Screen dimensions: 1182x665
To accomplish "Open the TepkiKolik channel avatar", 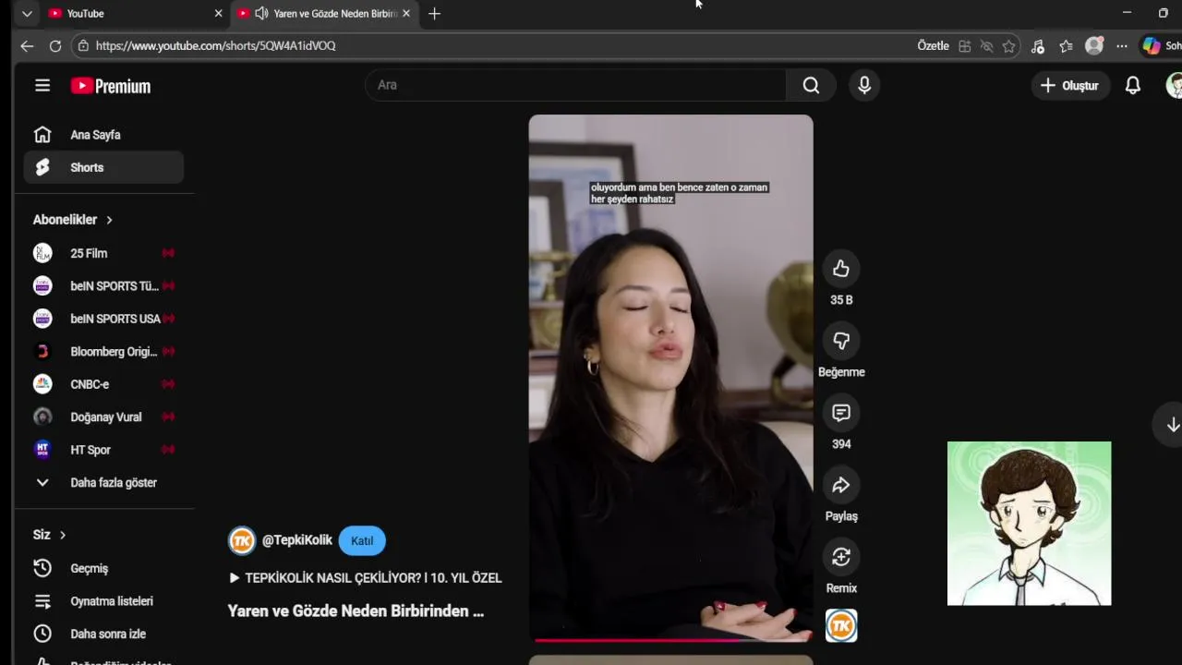I will click(x=242, y=540).
